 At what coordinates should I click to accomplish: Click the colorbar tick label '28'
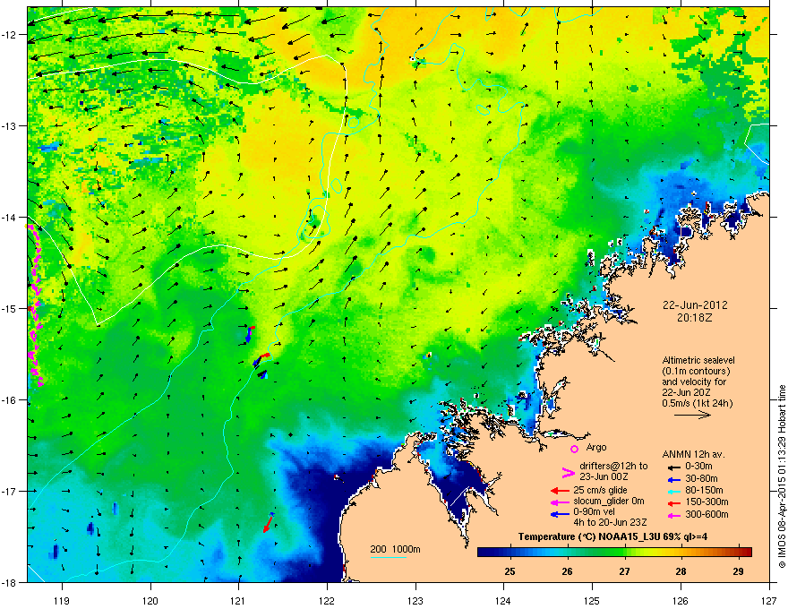point(681,571)
